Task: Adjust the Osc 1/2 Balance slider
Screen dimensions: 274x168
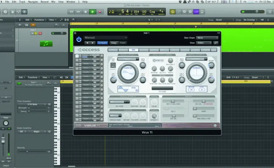Action: 173,101
